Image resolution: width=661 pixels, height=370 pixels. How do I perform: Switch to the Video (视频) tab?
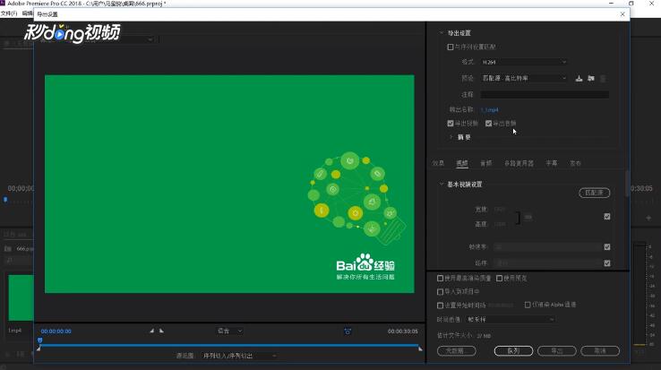coord(462,163)
